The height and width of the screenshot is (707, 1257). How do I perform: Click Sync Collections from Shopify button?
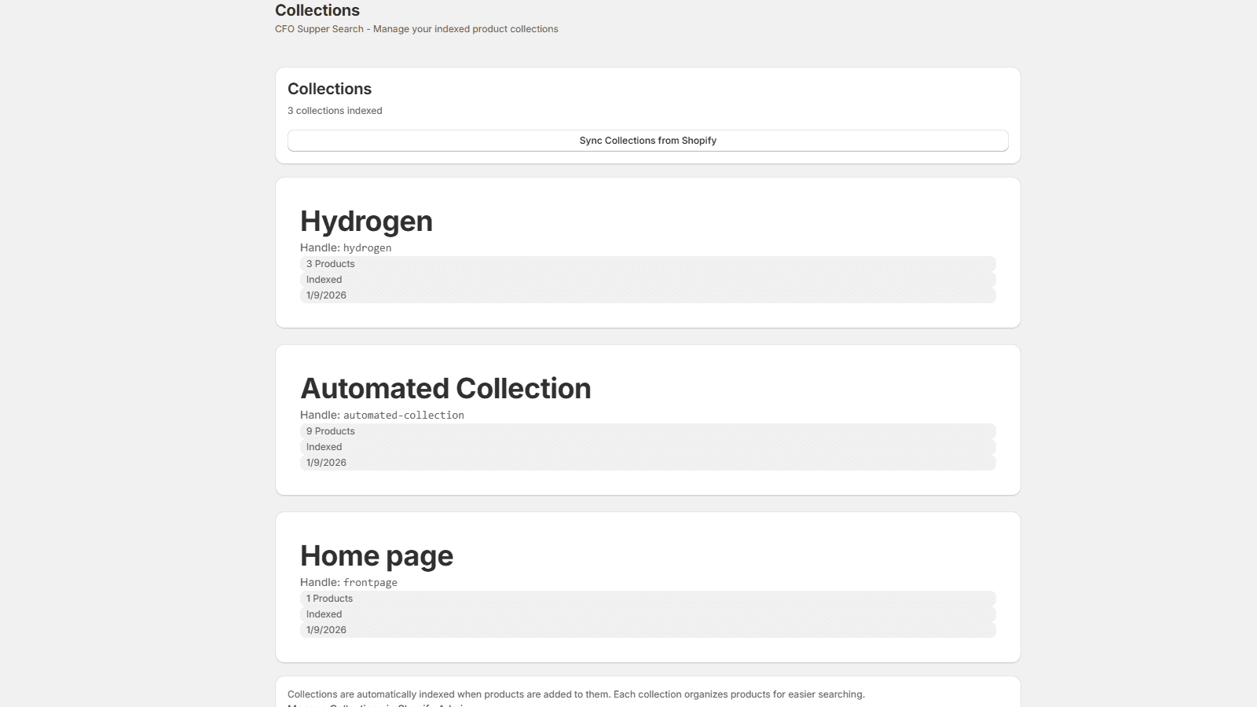tap(647, 141)
